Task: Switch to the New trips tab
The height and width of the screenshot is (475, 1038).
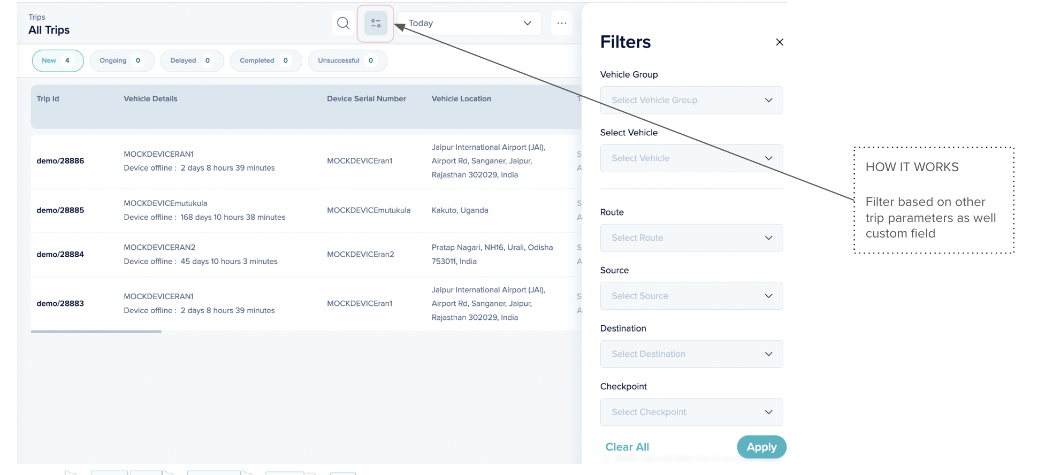Action: pyautogui.click(x=57, y=60)
